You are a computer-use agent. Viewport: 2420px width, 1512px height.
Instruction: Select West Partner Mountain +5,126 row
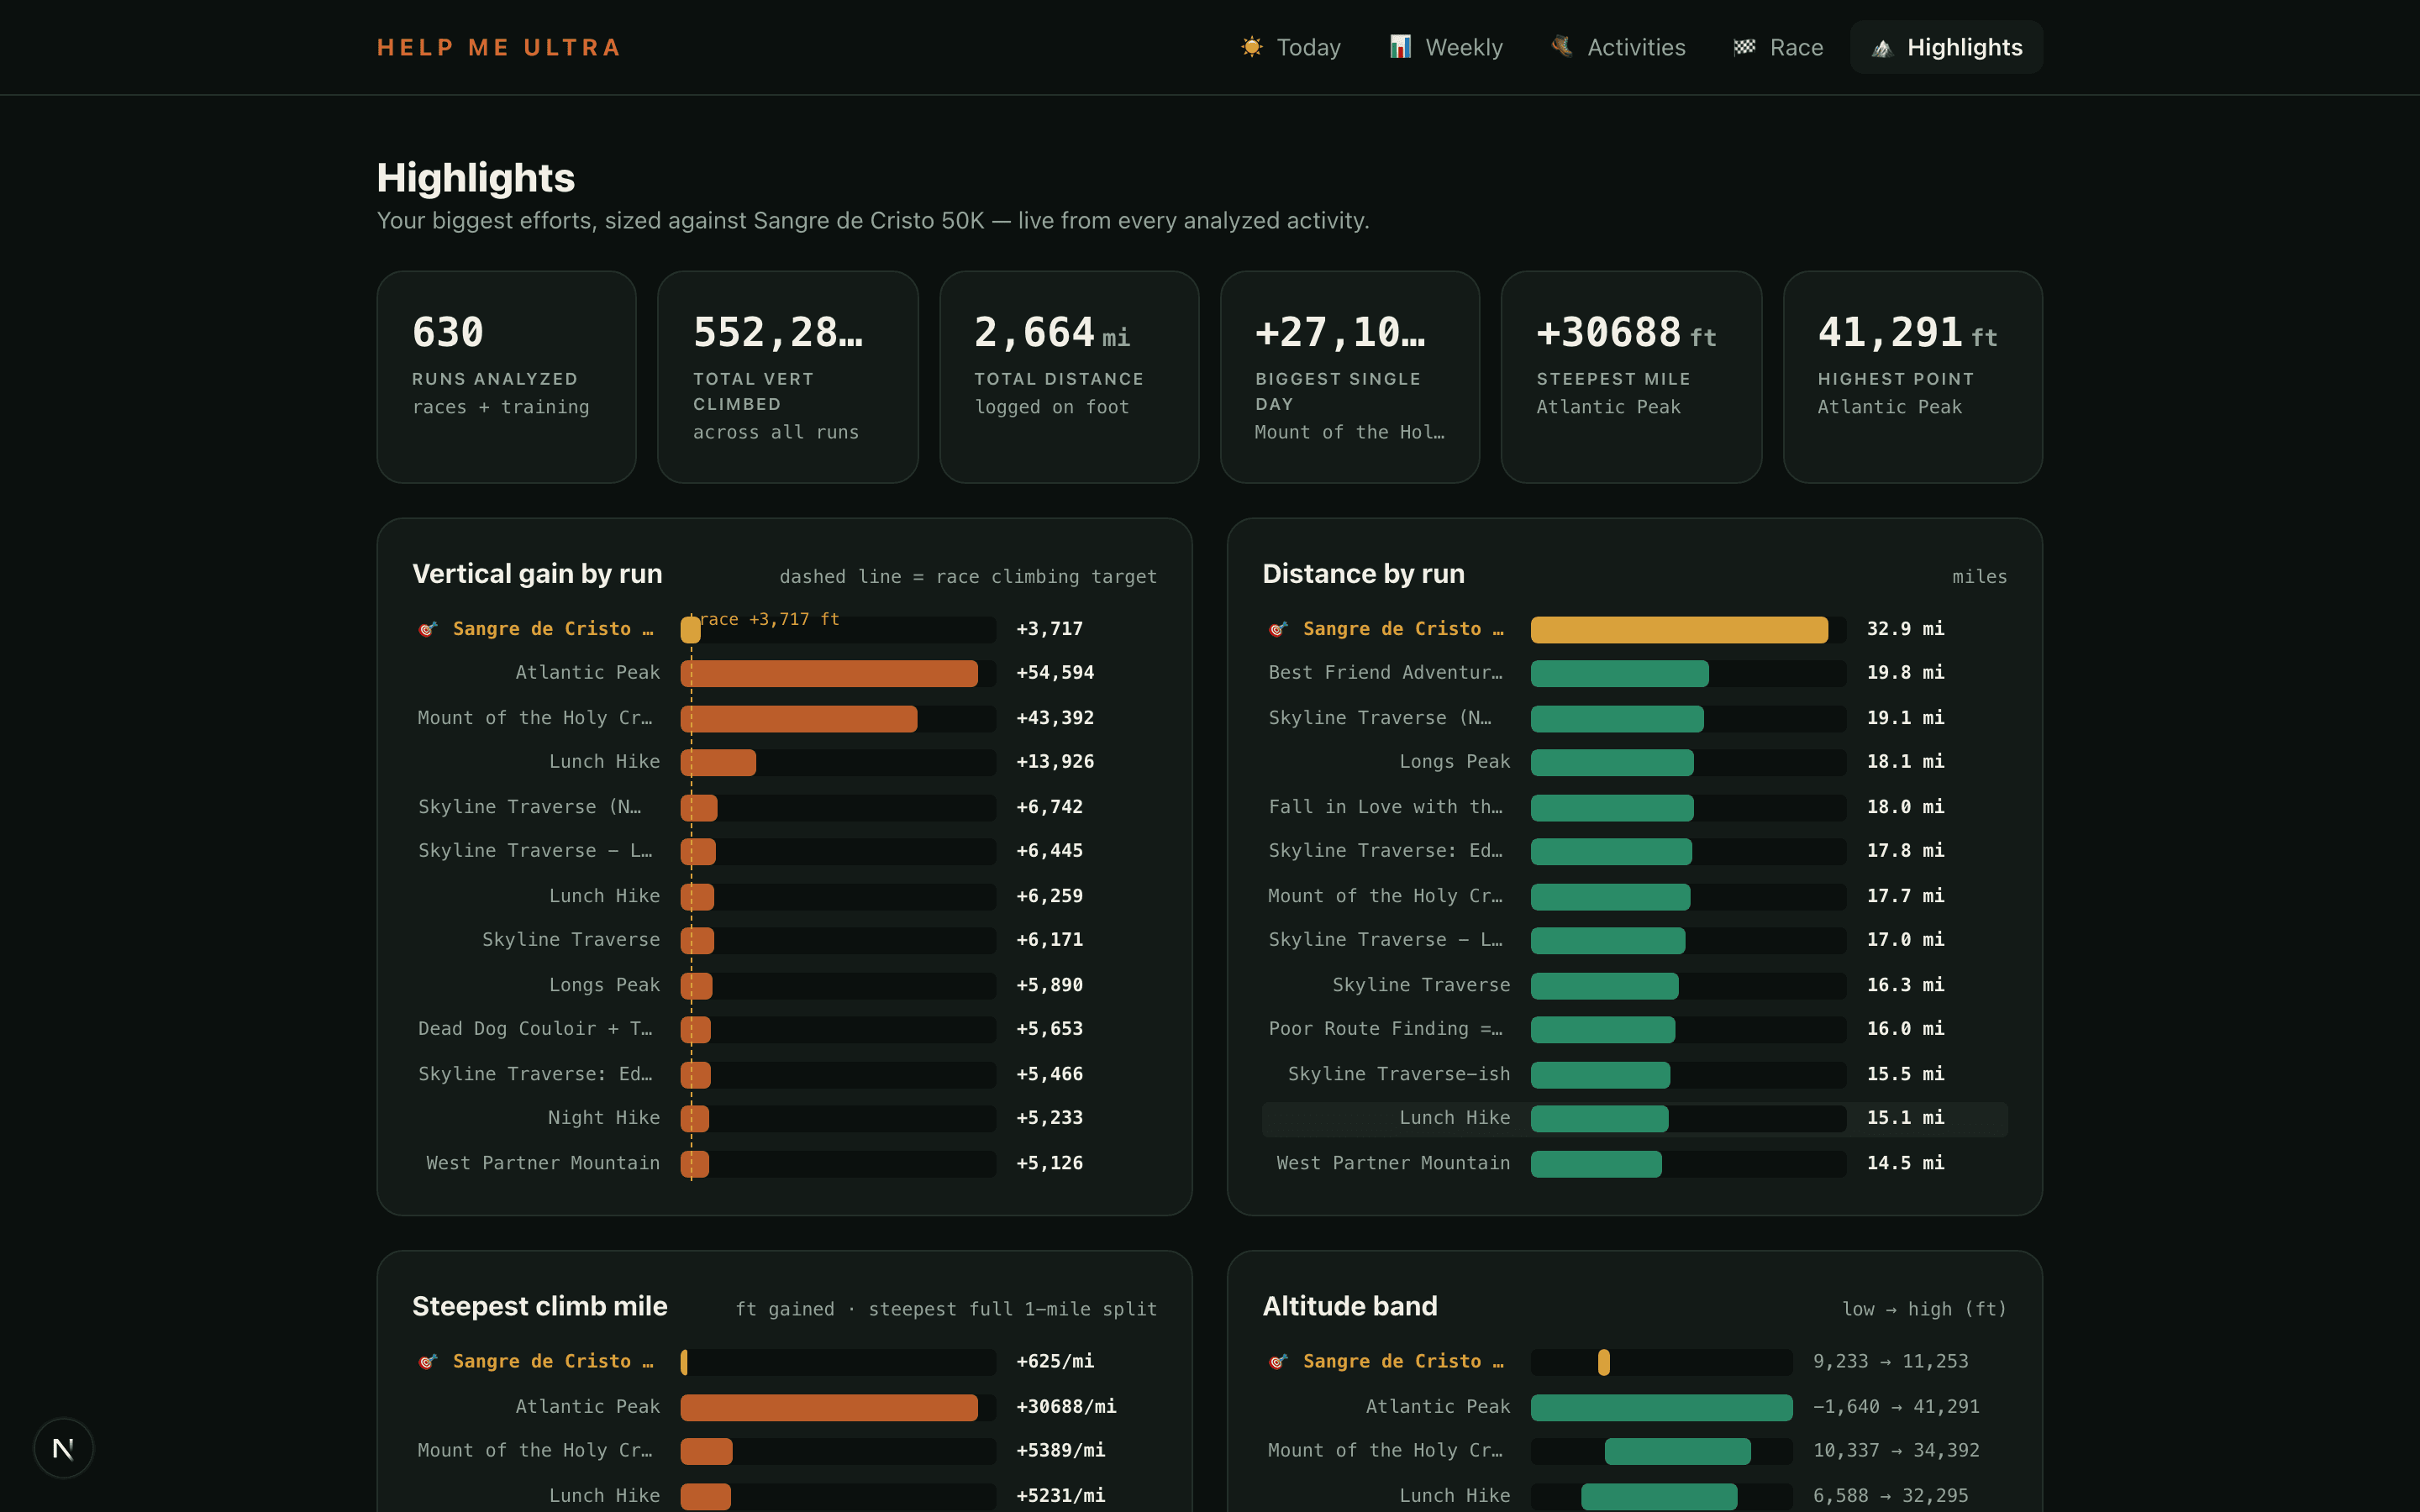coord(784,1163)
